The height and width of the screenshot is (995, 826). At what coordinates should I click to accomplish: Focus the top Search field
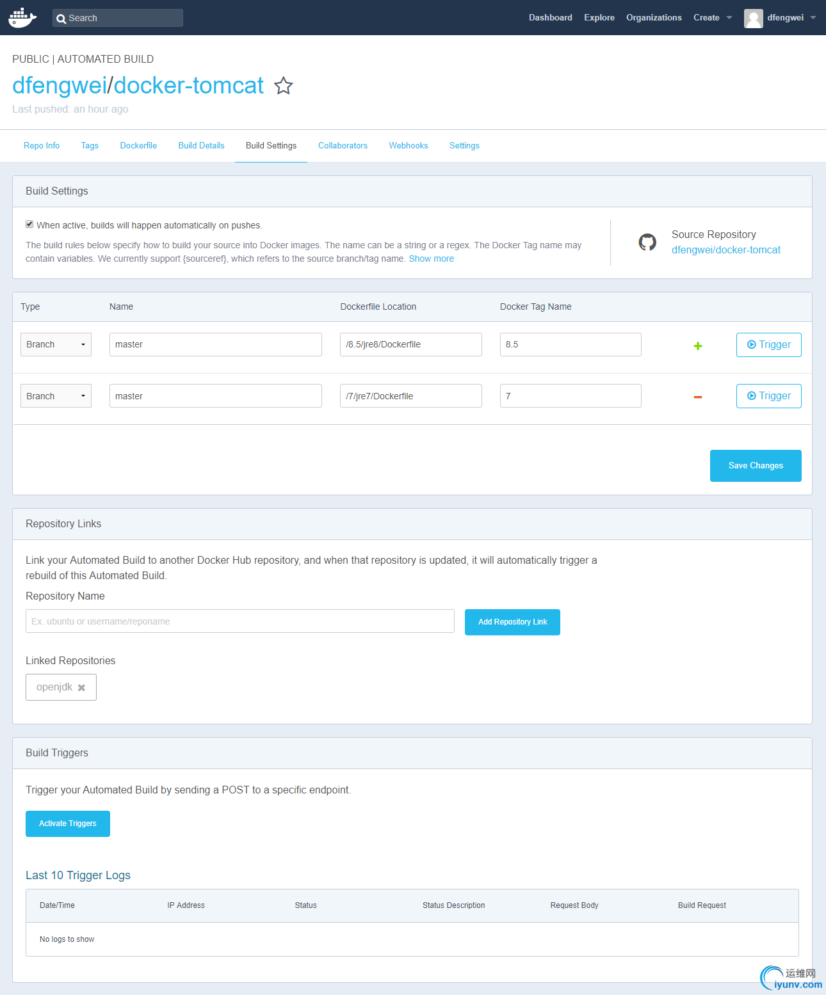coord(118,18)
